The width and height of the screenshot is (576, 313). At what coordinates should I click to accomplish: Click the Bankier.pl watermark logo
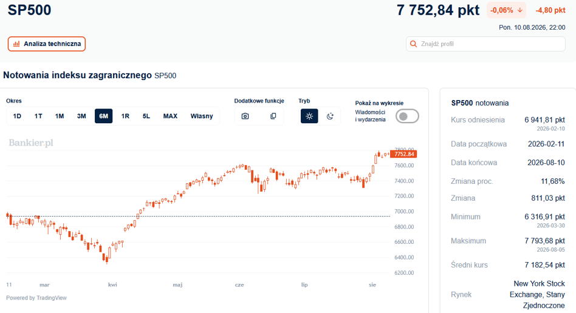[31, 143]
